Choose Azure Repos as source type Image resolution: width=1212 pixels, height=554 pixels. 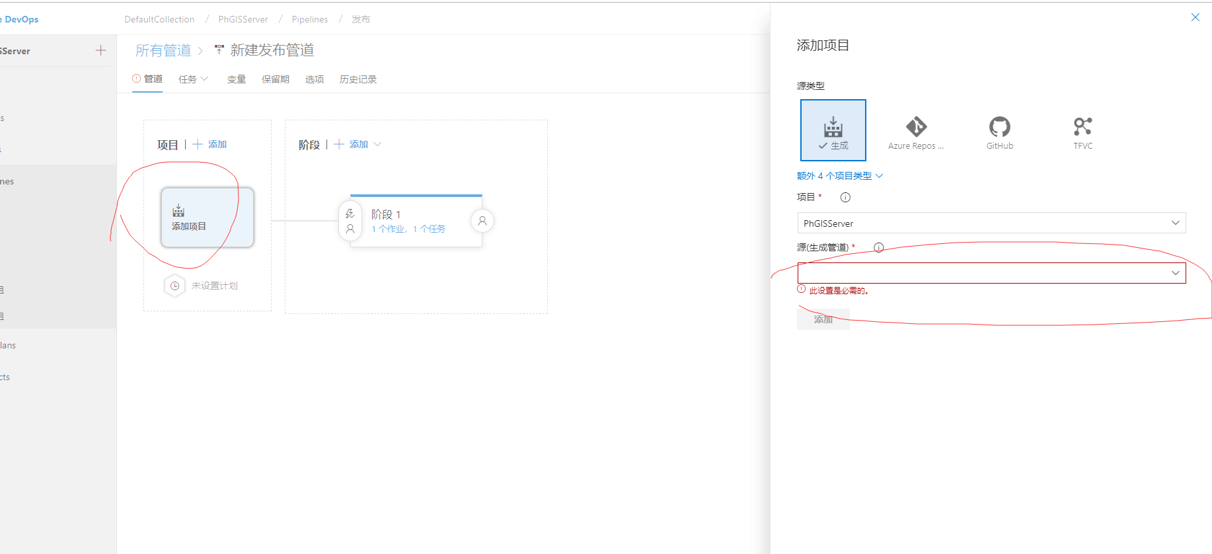point(915,132)
